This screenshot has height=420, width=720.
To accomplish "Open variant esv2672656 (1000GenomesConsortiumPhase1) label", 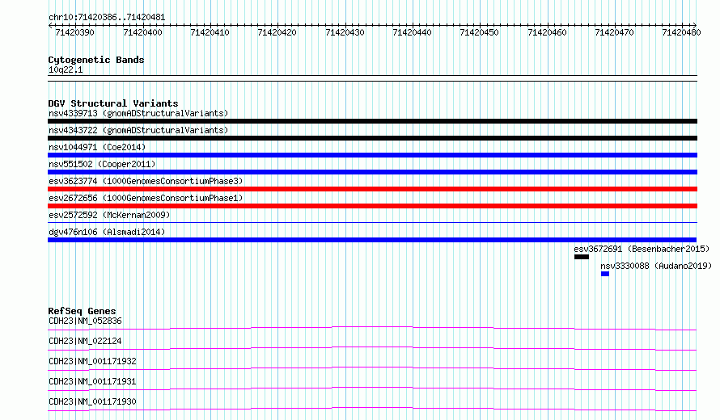I will tap(146, 198).
